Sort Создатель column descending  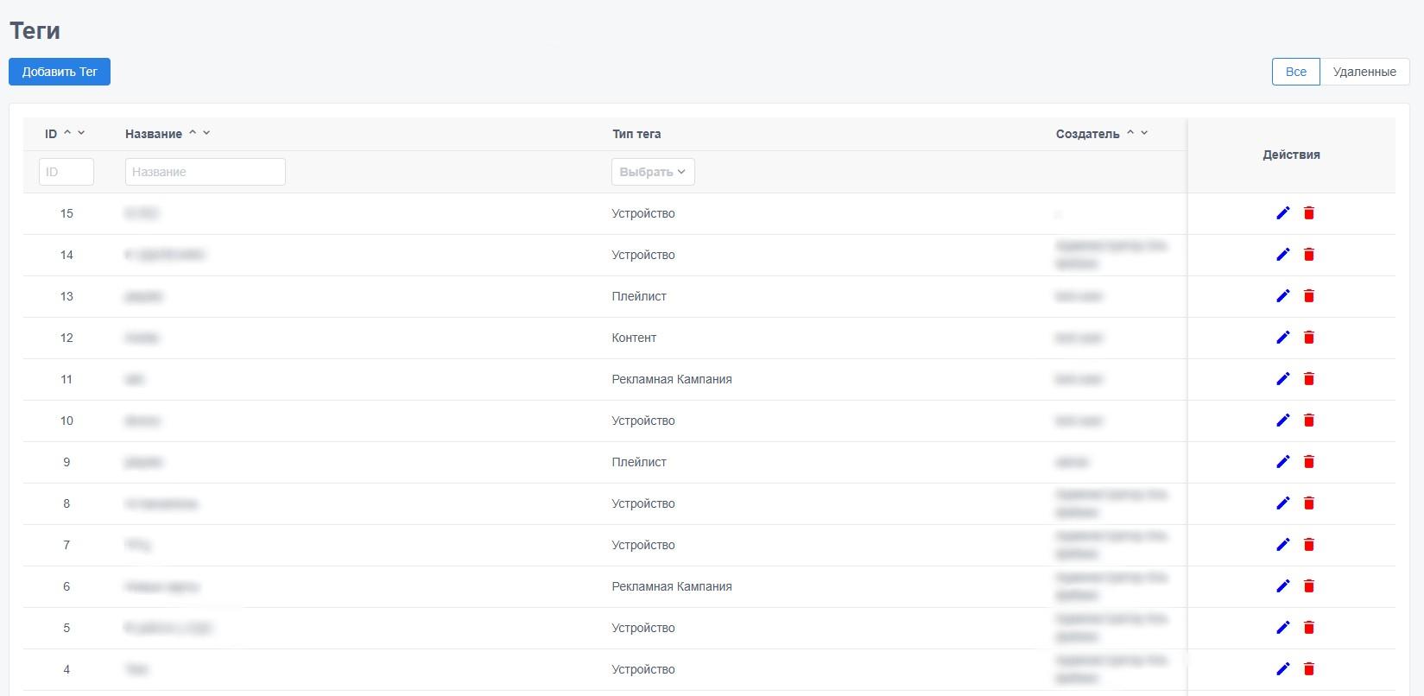coord(1144,133)
